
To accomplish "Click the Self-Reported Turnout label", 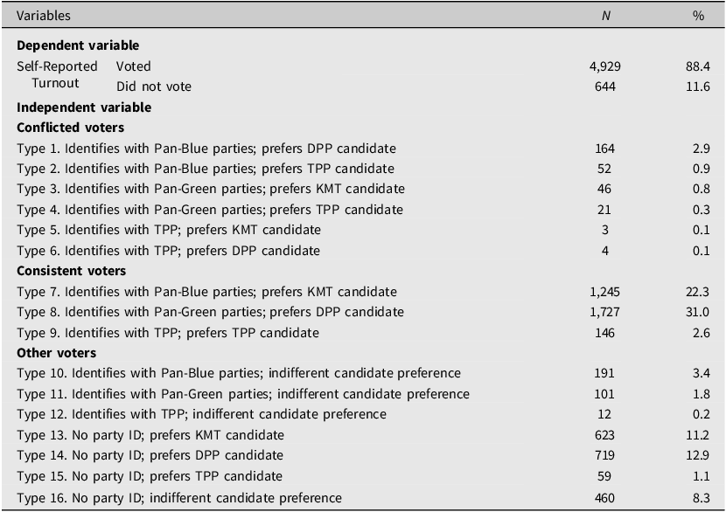I will click(x=57, y=74).
